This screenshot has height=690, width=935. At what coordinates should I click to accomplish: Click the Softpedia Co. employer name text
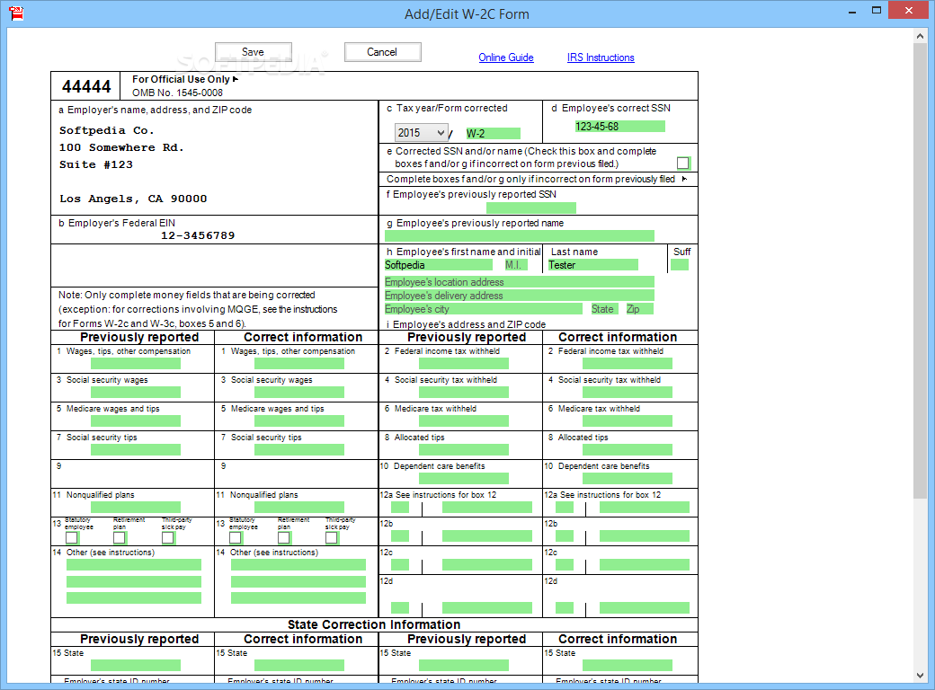coord(107,130)
